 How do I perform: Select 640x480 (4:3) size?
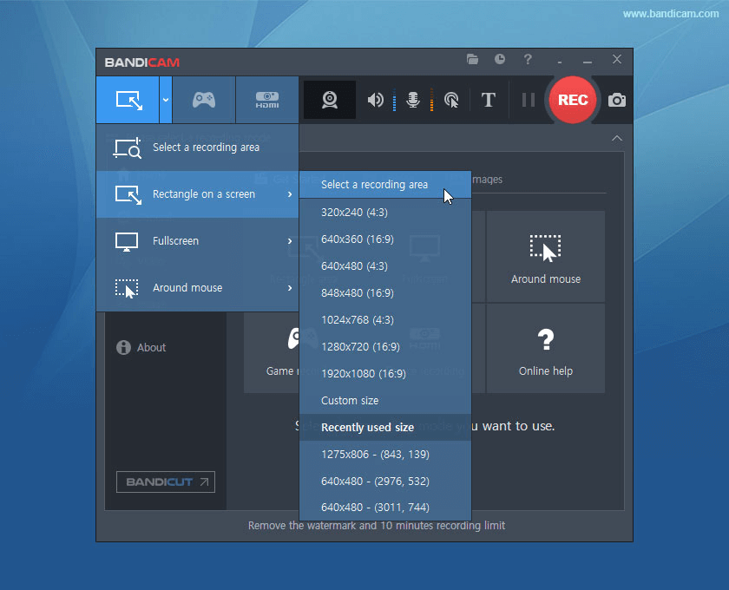[385, 266]
